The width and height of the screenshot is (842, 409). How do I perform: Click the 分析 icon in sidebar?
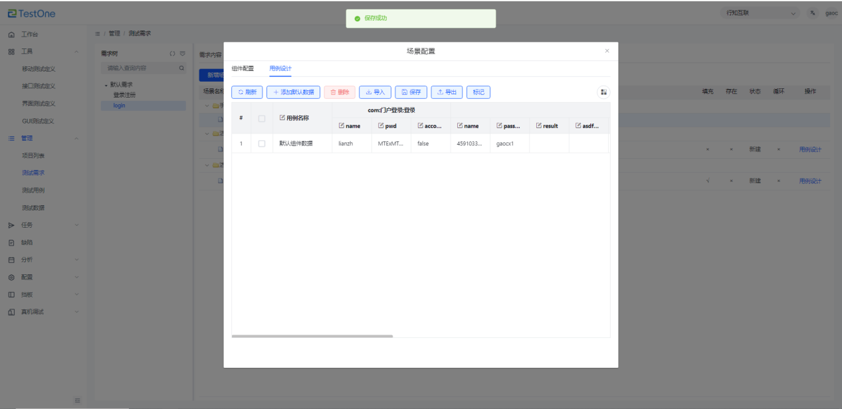(11, 260)
